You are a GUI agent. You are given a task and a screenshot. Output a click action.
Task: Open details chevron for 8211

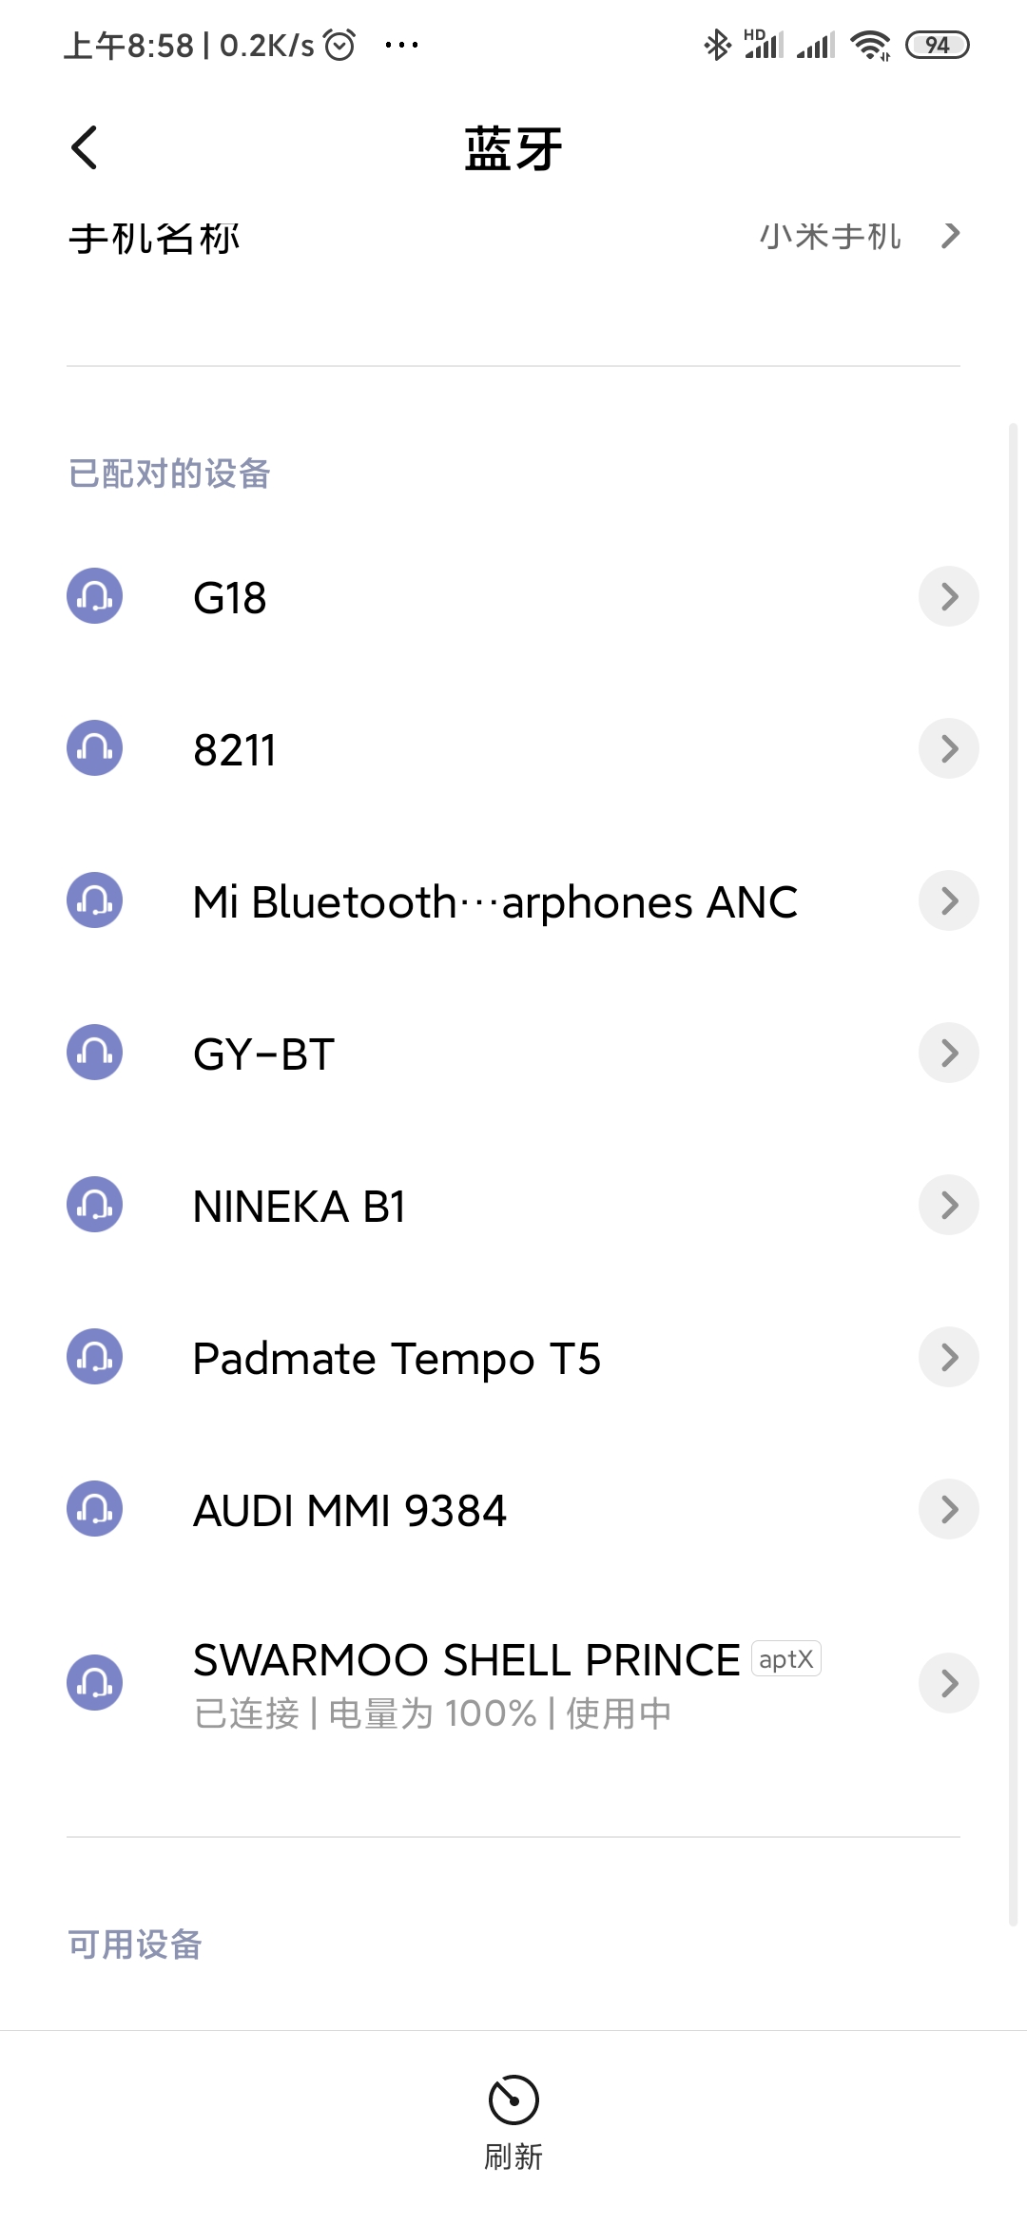(x=949, y=748)
